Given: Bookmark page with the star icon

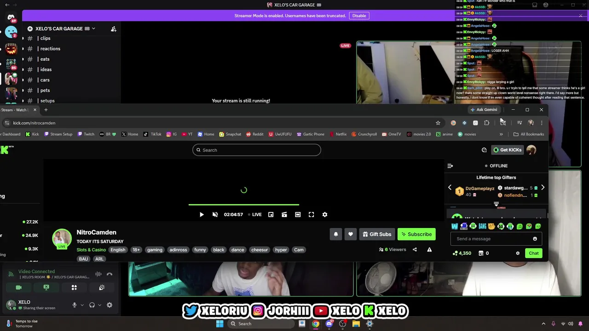Looking at the screenshot, I should pos(438,123).
